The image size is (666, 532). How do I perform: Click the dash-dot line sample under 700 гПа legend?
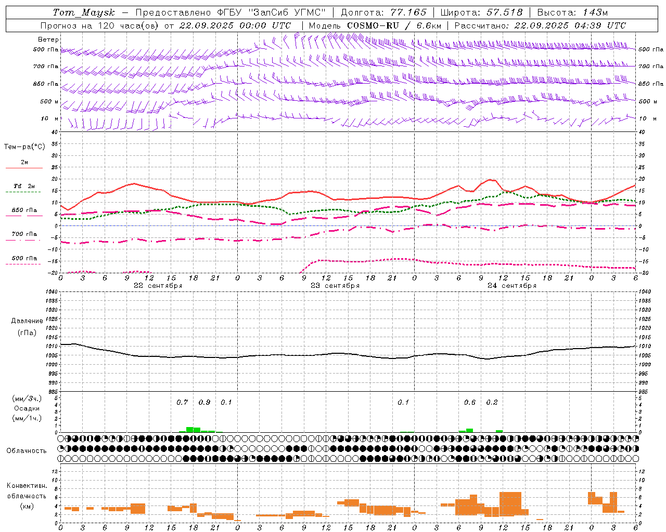(23, 241)
